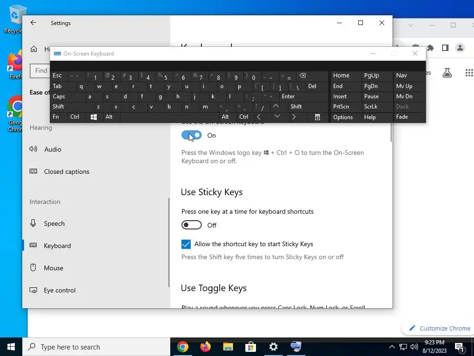Open the taskbar clock showing 9:23 PM
474x356 pixels.
434,347
